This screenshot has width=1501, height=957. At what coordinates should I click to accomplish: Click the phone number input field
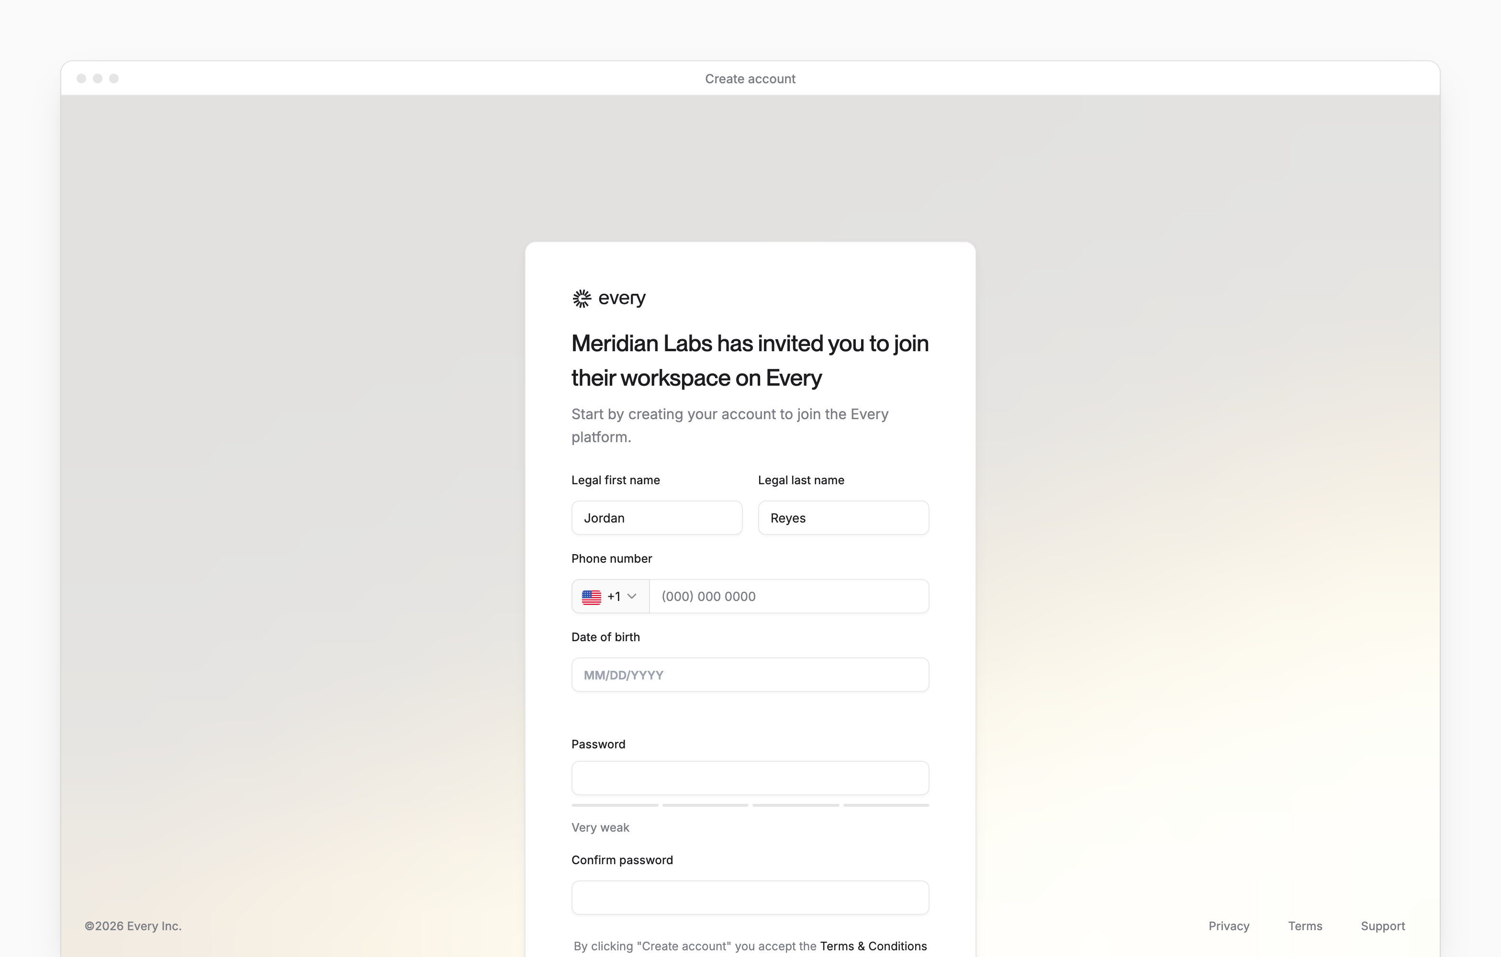click(789, 596)
